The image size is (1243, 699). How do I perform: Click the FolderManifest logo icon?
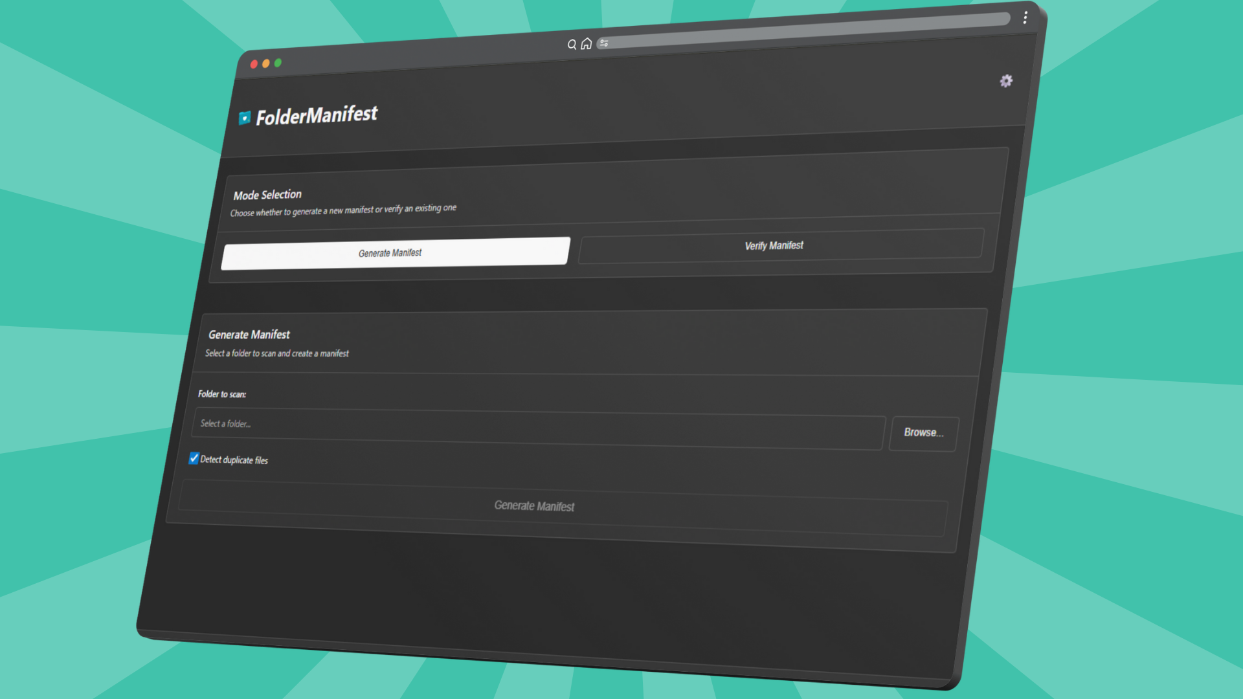(x=245, y=118)
